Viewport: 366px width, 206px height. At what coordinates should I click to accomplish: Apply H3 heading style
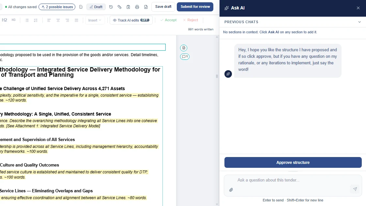click(14, 20)
